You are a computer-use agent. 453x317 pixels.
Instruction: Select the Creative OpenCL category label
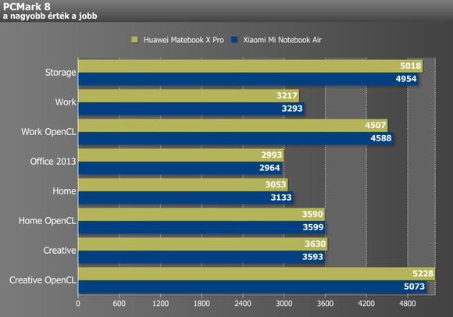[x=42, y=280]
